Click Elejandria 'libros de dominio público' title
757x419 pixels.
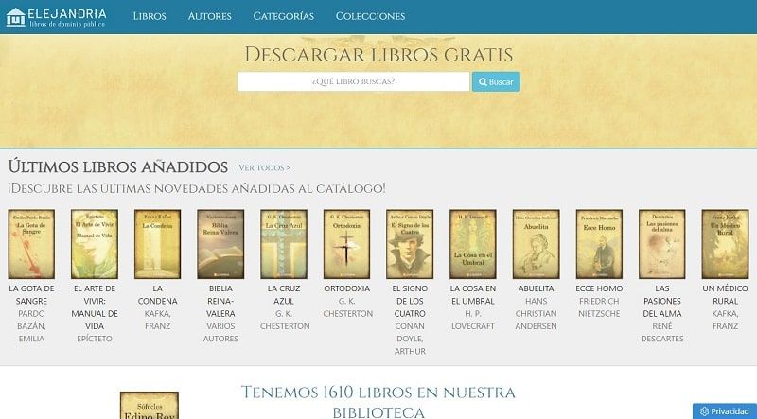(67, 18)
